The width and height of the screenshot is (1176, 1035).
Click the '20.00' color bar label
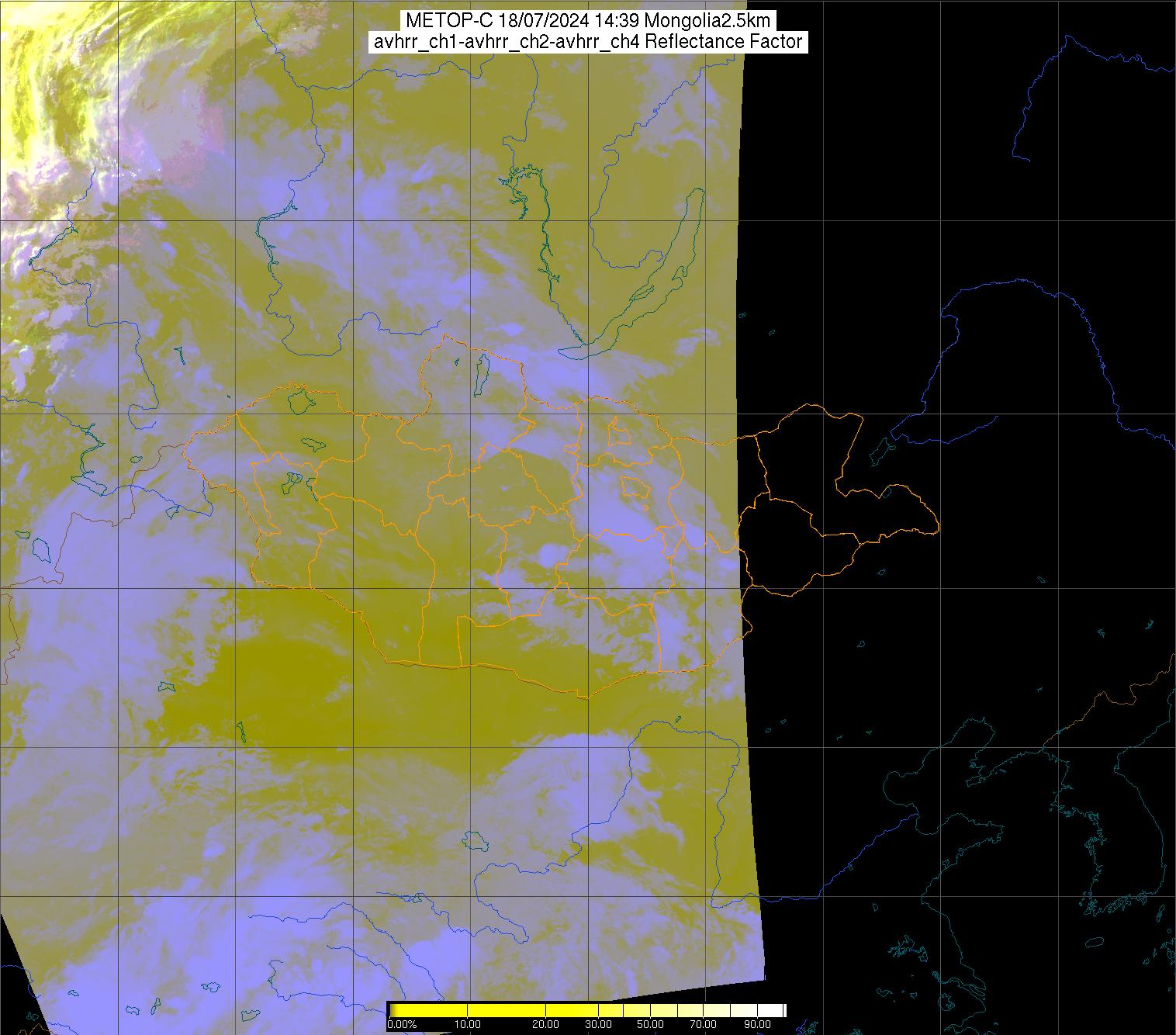(x=545, y=1024)
